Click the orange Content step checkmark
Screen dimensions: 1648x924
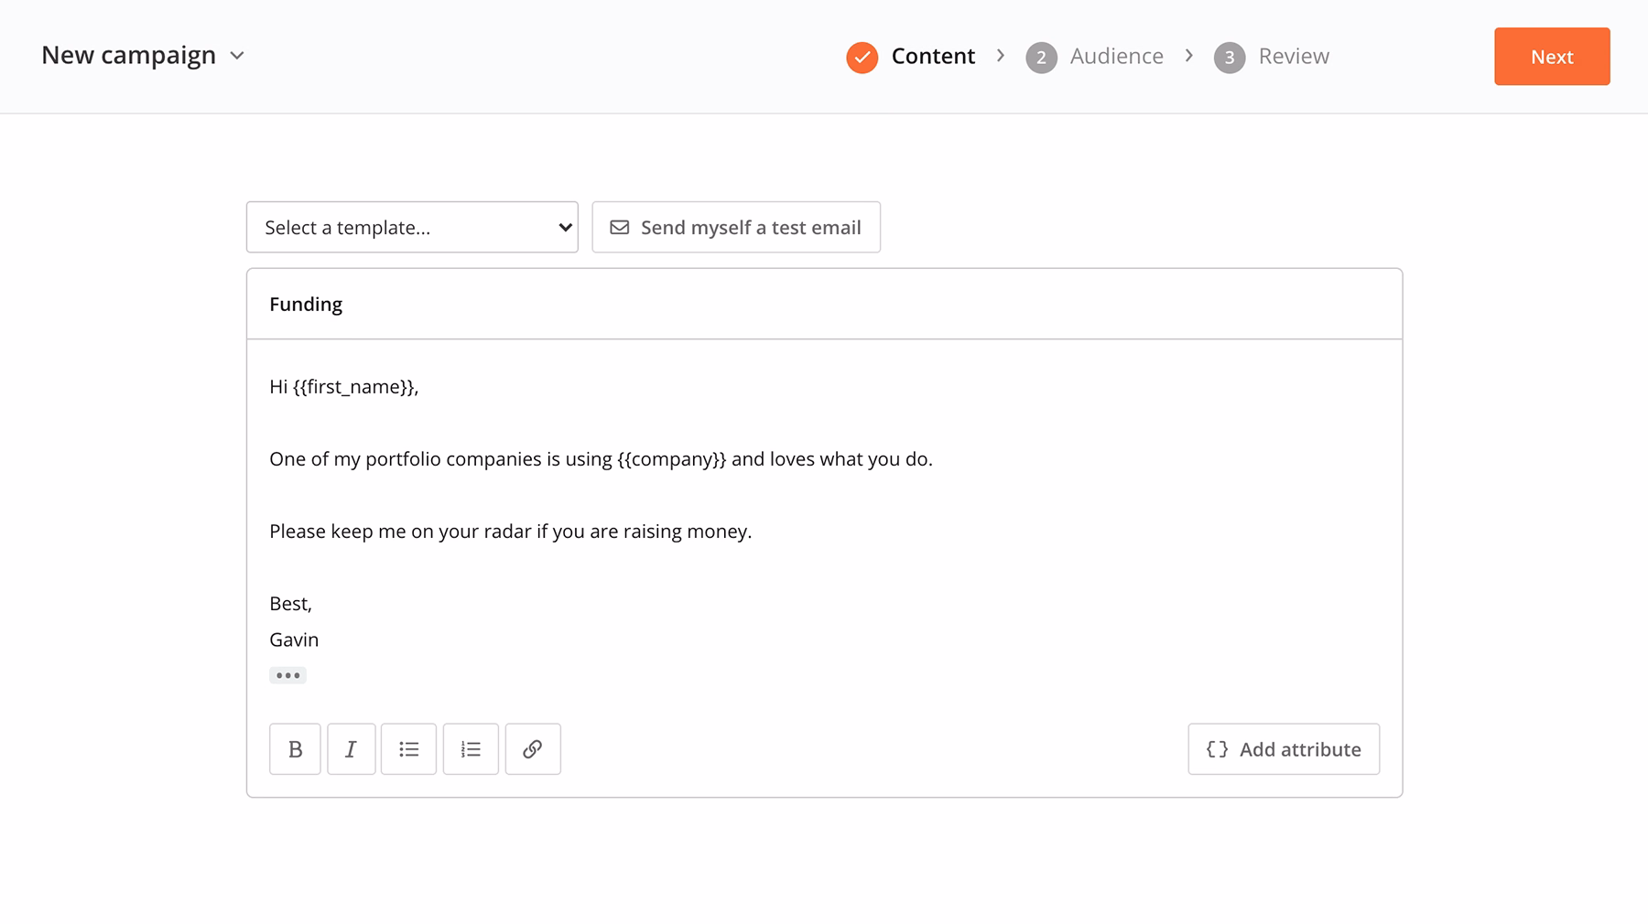[862, 57]
